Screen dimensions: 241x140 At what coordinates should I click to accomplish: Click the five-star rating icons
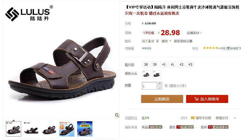tap(210, 48)
